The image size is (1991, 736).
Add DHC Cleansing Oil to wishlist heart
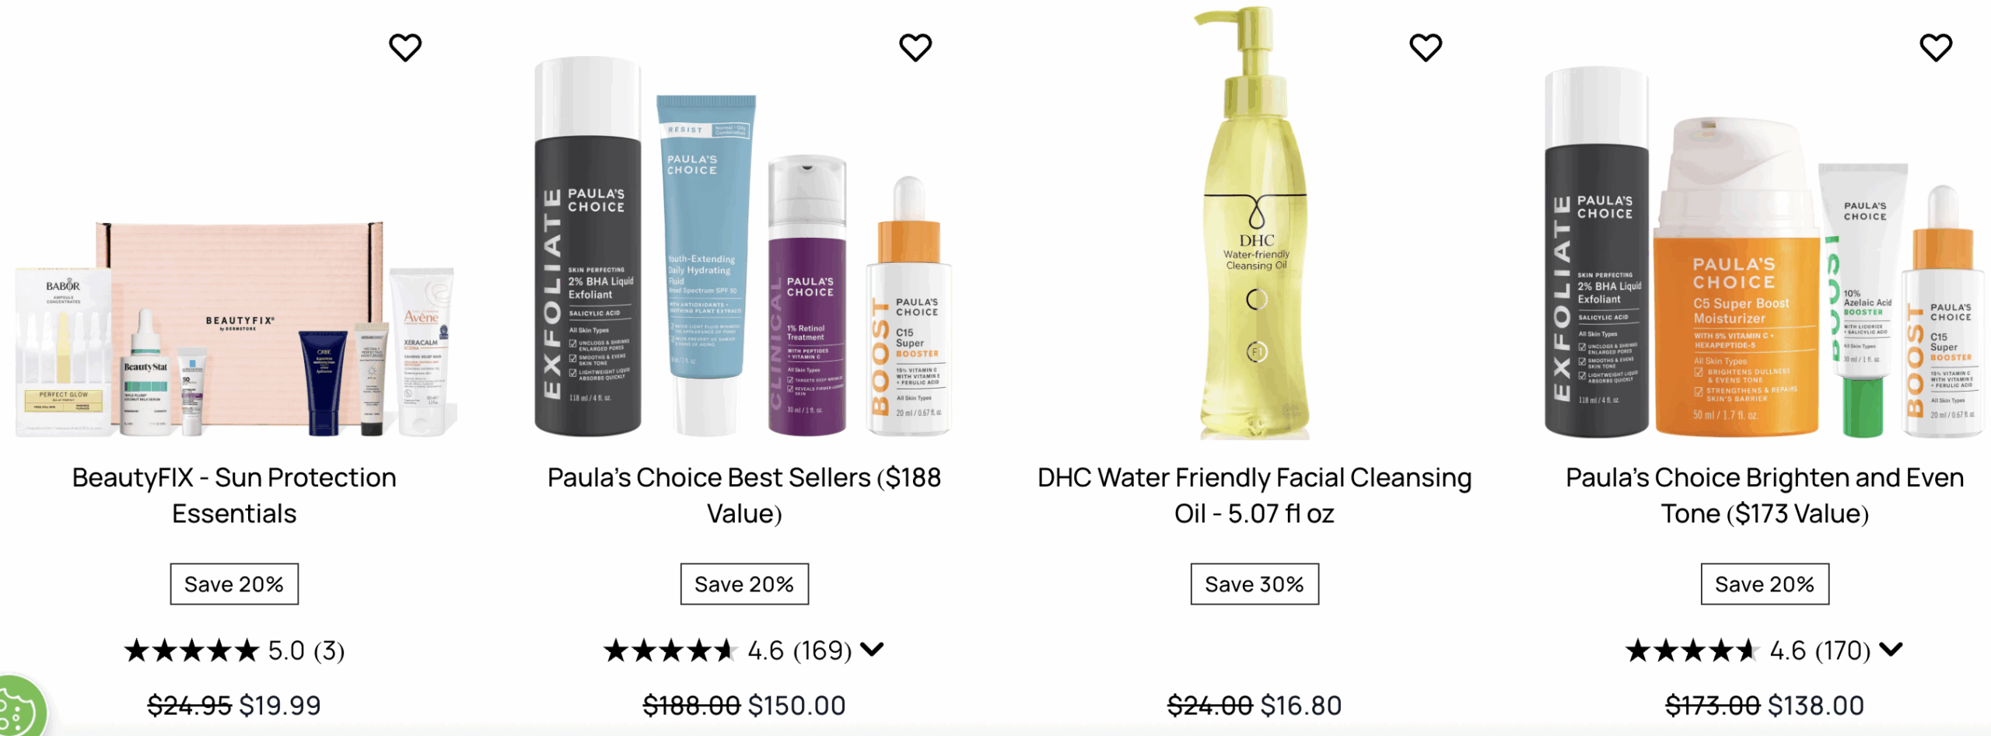[1426, 48]
